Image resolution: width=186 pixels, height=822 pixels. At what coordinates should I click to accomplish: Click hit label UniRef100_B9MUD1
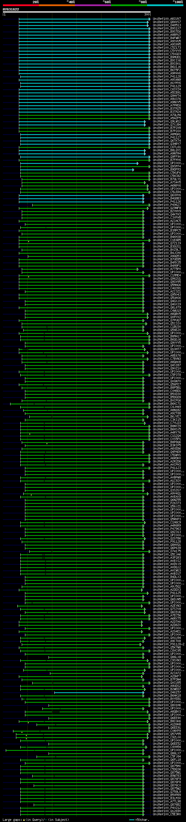coord(167,57)
